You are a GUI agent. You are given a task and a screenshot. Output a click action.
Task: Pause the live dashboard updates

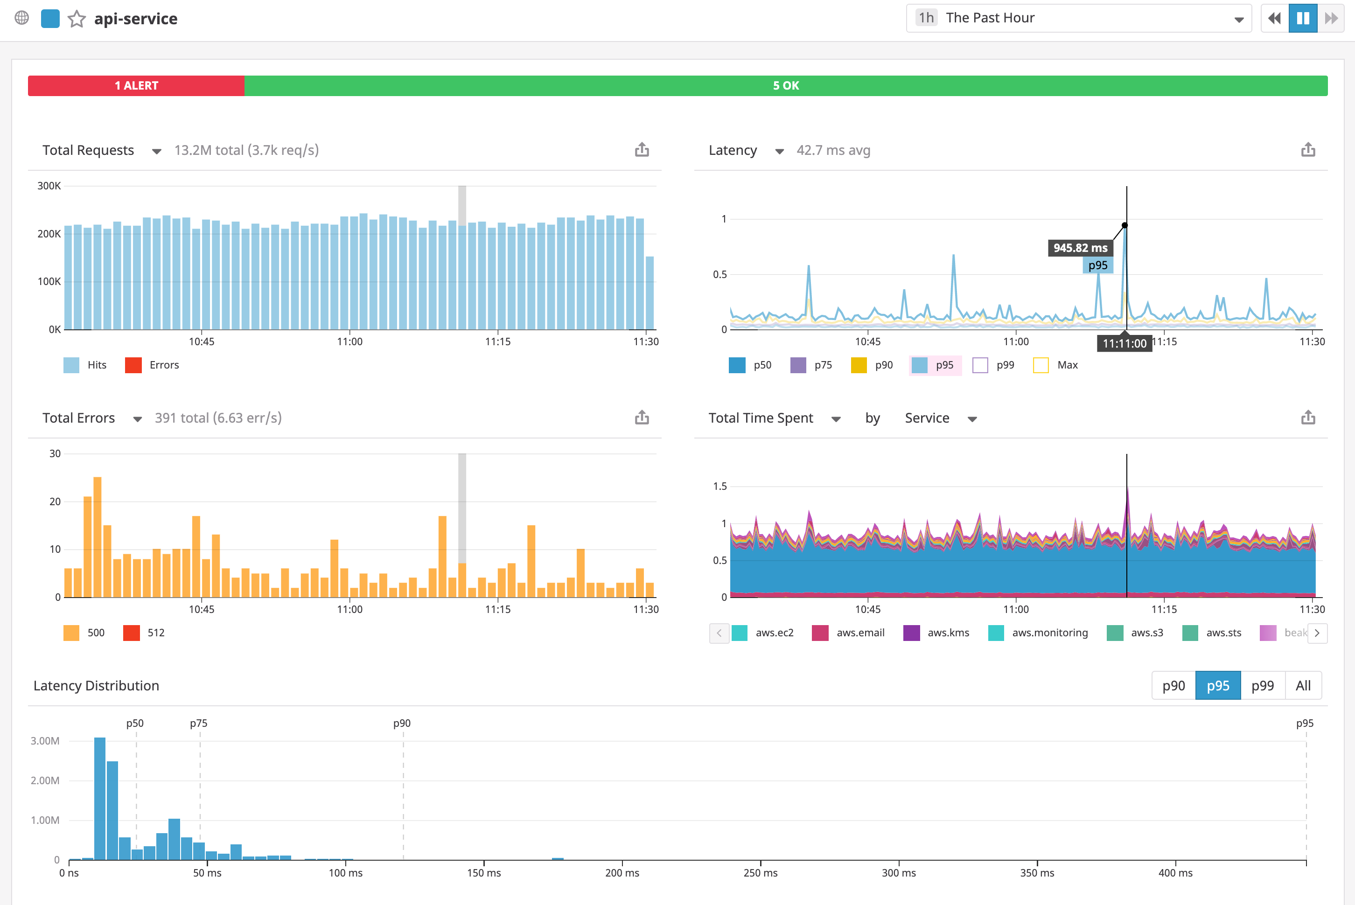(1302, 18)
